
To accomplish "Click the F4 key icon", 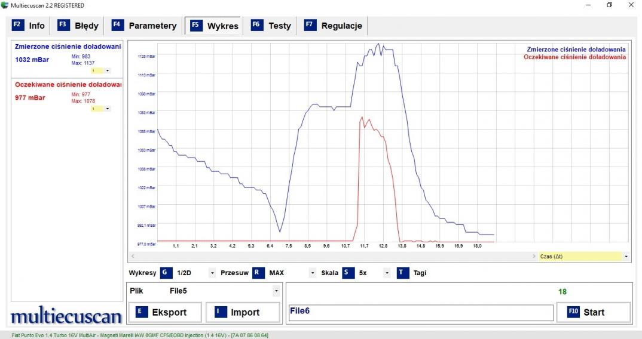I will [x=118, y=25].
